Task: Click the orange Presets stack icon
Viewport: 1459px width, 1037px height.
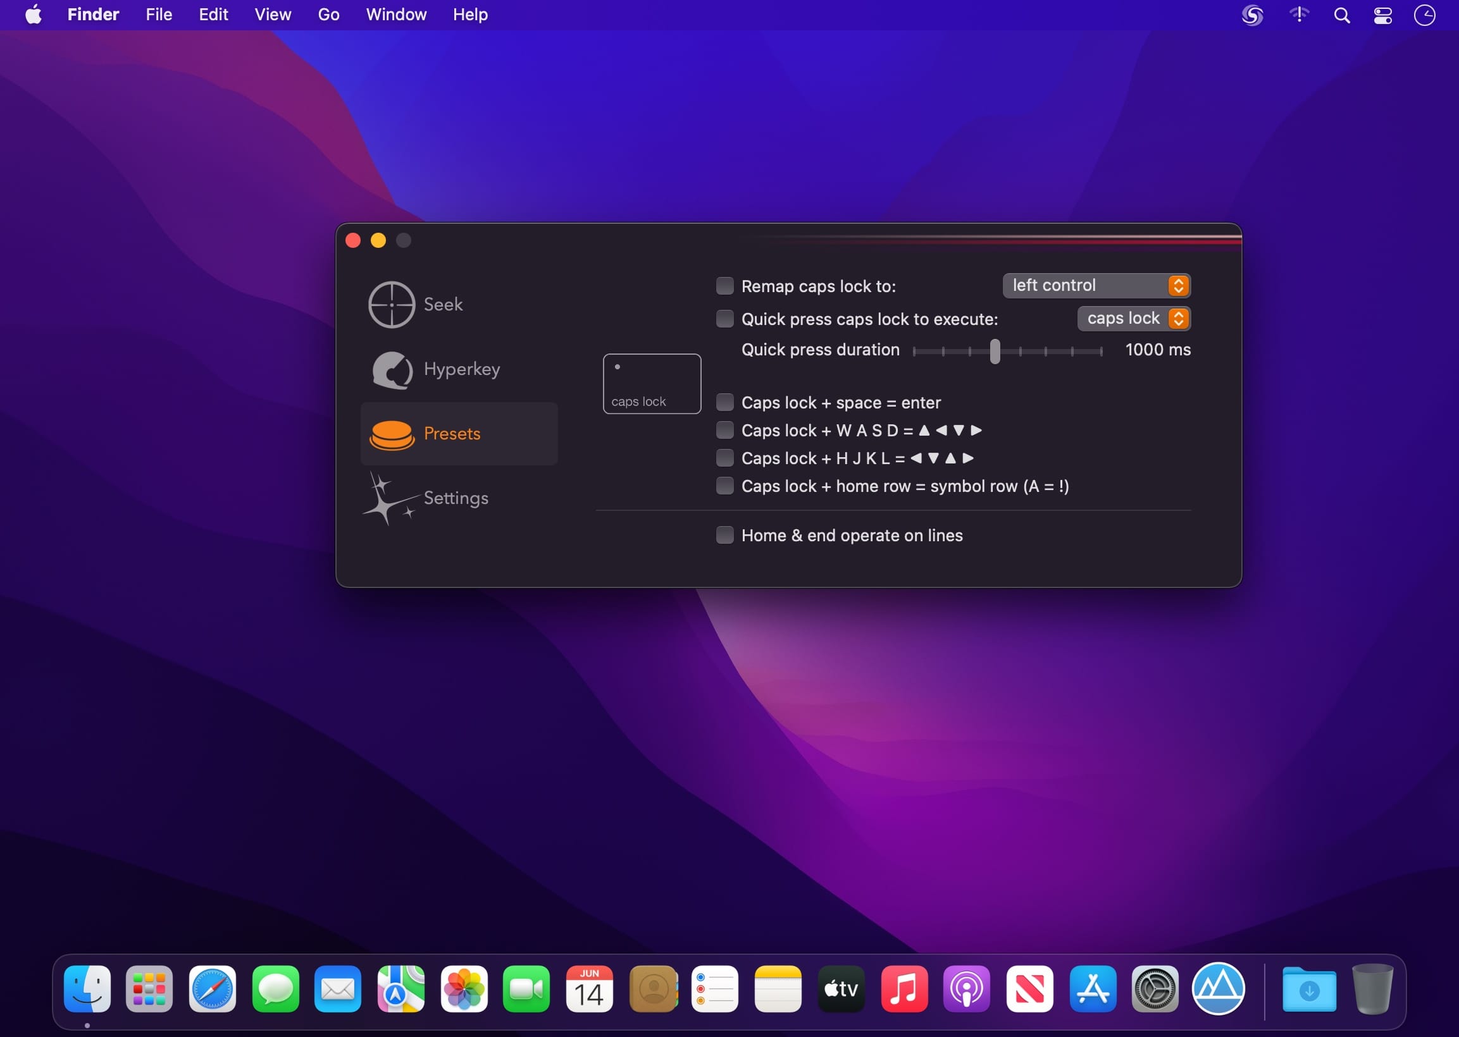Action: [x=392, y=434]
